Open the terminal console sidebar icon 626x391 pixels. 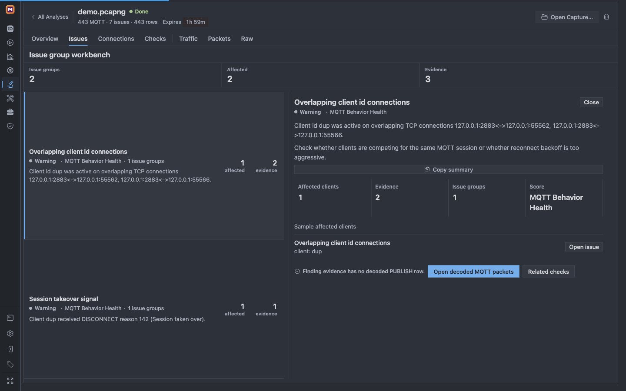(10, 318)
